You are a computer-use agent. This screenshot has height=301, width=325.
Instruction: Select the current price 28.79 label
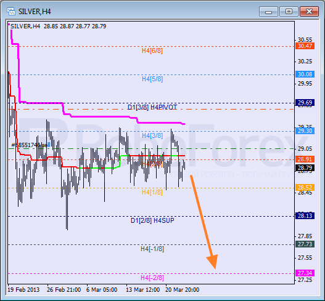[x=305, y=168]
